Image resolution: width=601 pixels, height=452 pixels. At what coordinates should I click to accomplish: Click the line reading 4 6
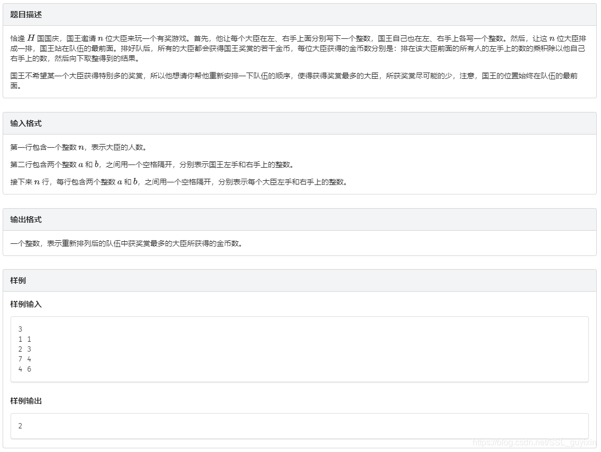click(24, 369)
